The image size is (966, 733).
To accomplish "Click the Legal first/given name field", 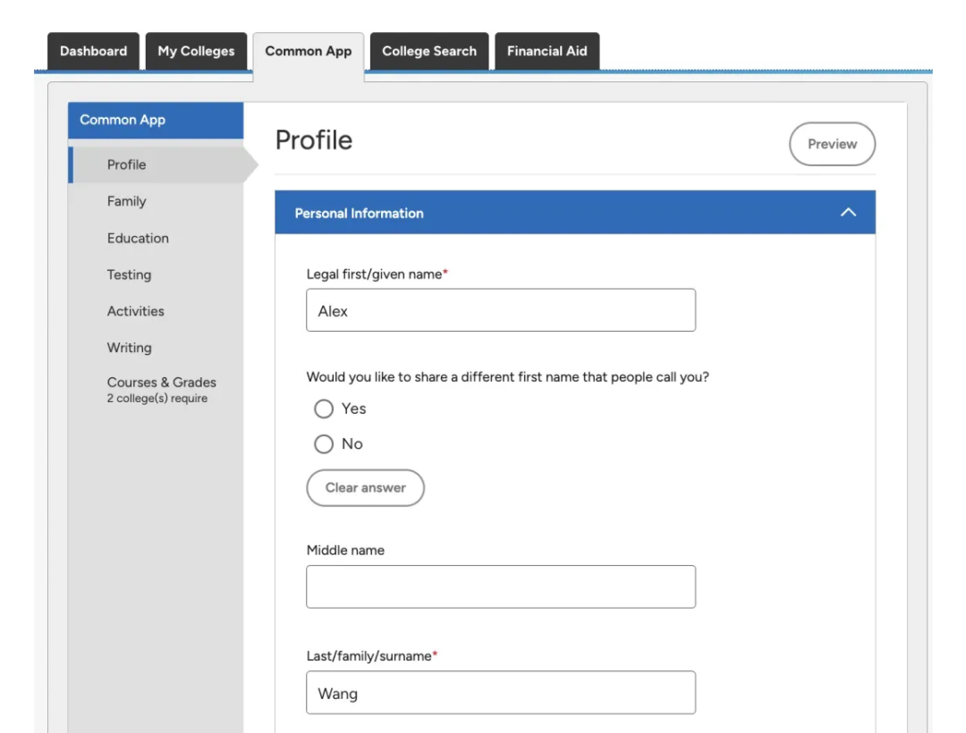I will pyautogui.click(x=501, y=310).
